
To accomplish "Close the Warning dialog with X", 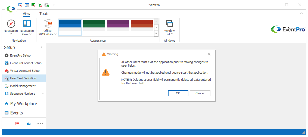I will pyautogui.click(x=209, y=54).
